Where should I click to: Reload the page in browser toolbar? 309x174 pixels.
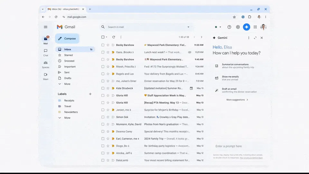pos(56,17)
